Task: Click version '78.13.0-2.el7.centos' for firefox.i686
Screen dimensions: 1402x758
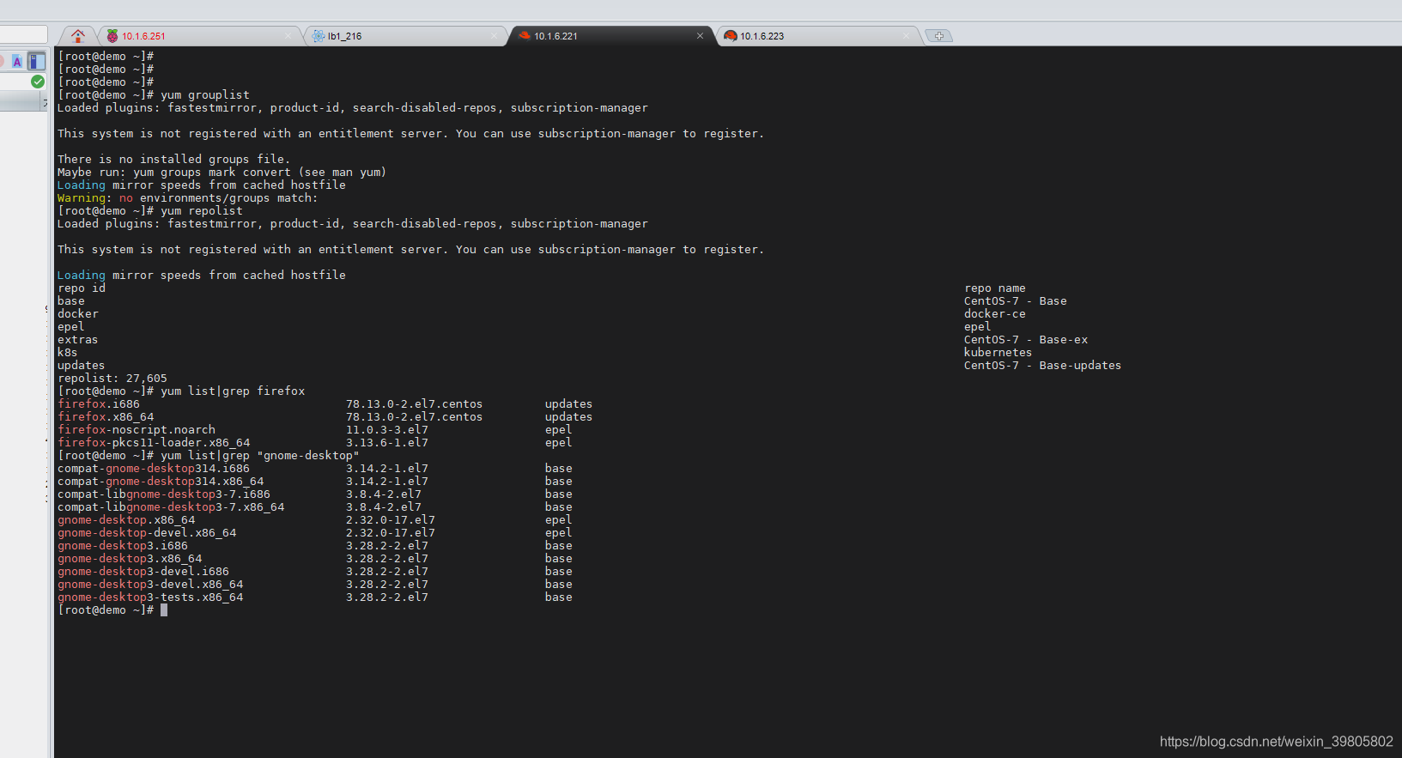Action: (414, 404)
